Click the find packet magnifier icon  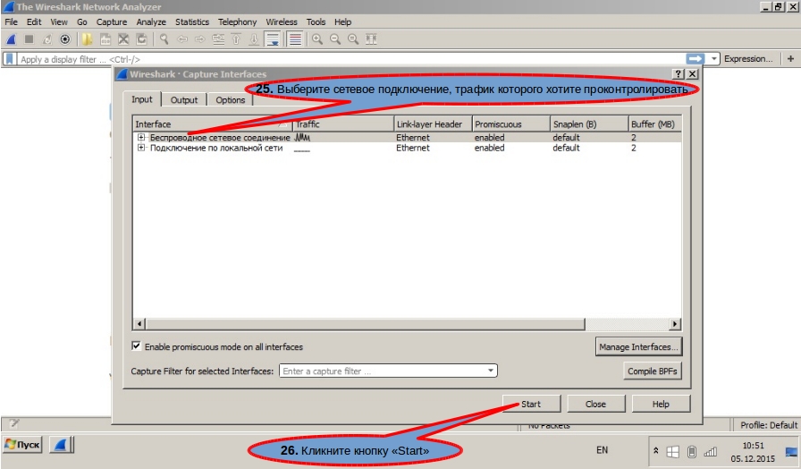(x=164, y=39)
